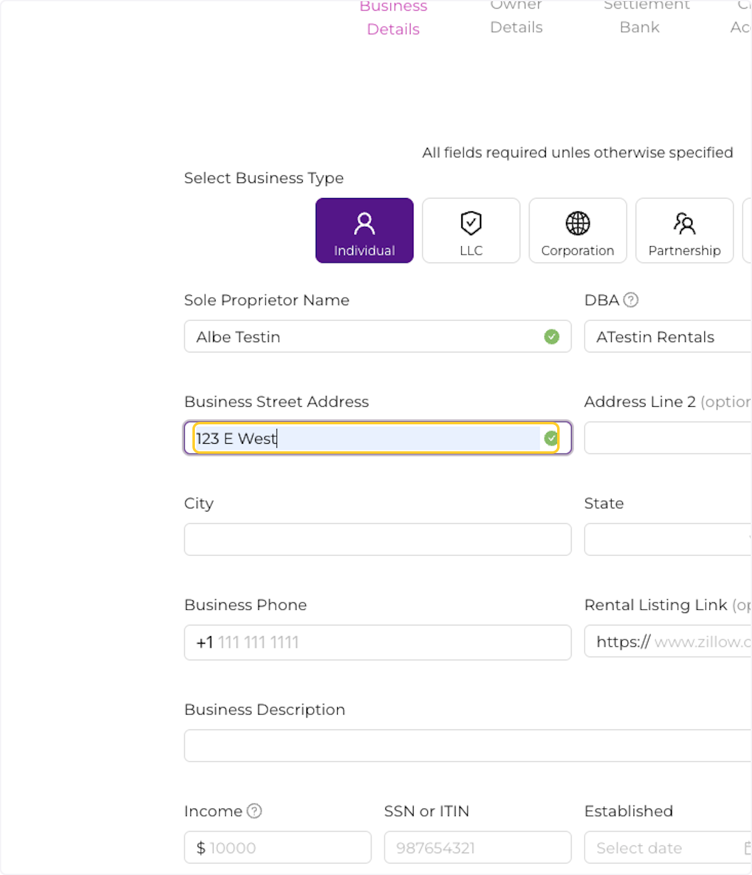Click into the City field
This screenshot has height=875, width=752.
coord(377,540)
